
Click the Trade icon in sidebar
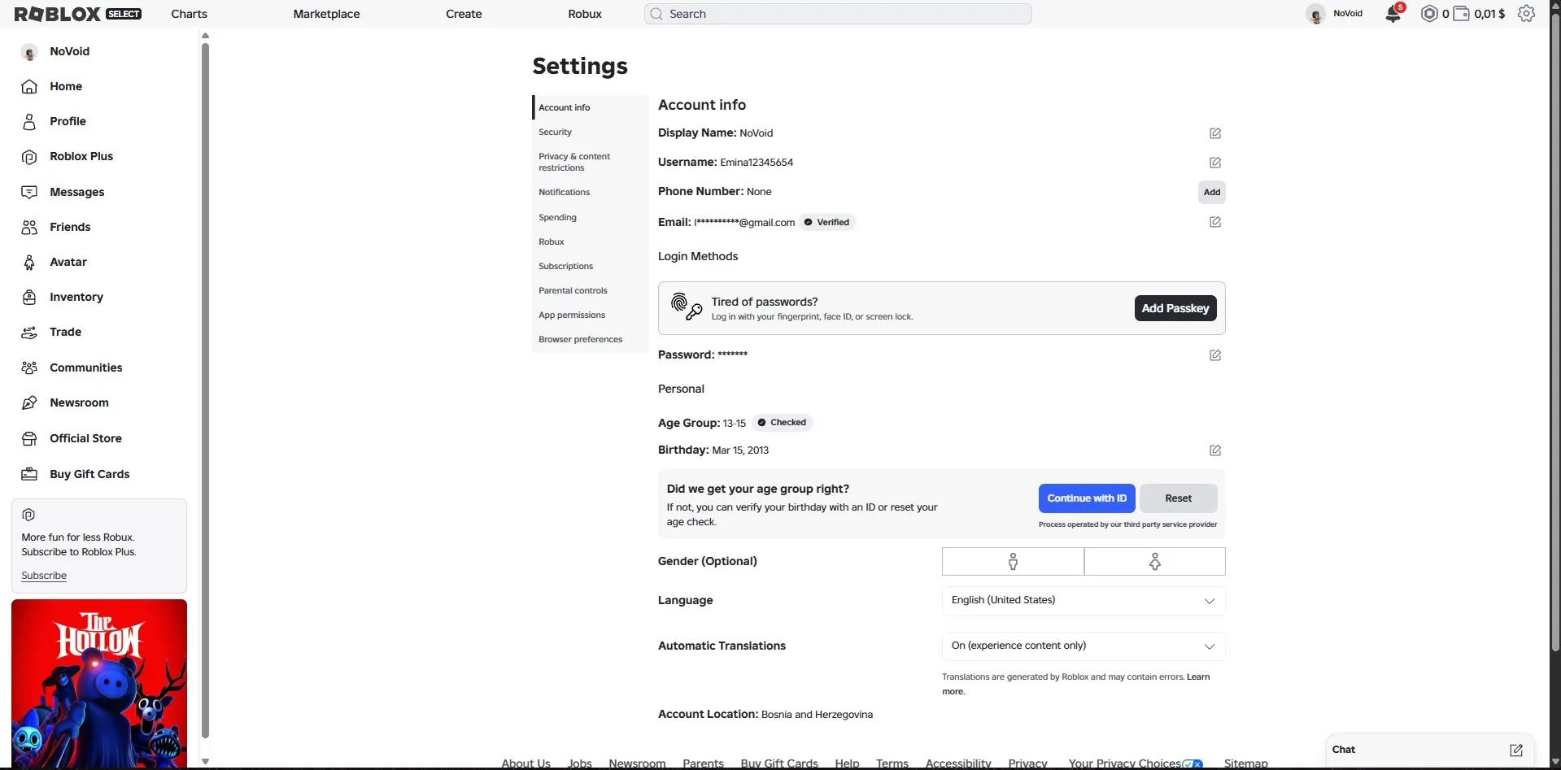coord(29,332)
